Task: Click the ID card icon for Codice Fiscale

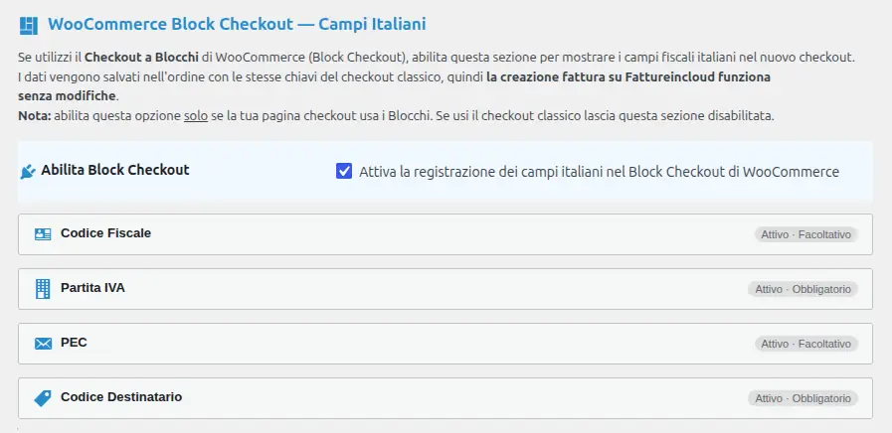Action: point(43,234)
